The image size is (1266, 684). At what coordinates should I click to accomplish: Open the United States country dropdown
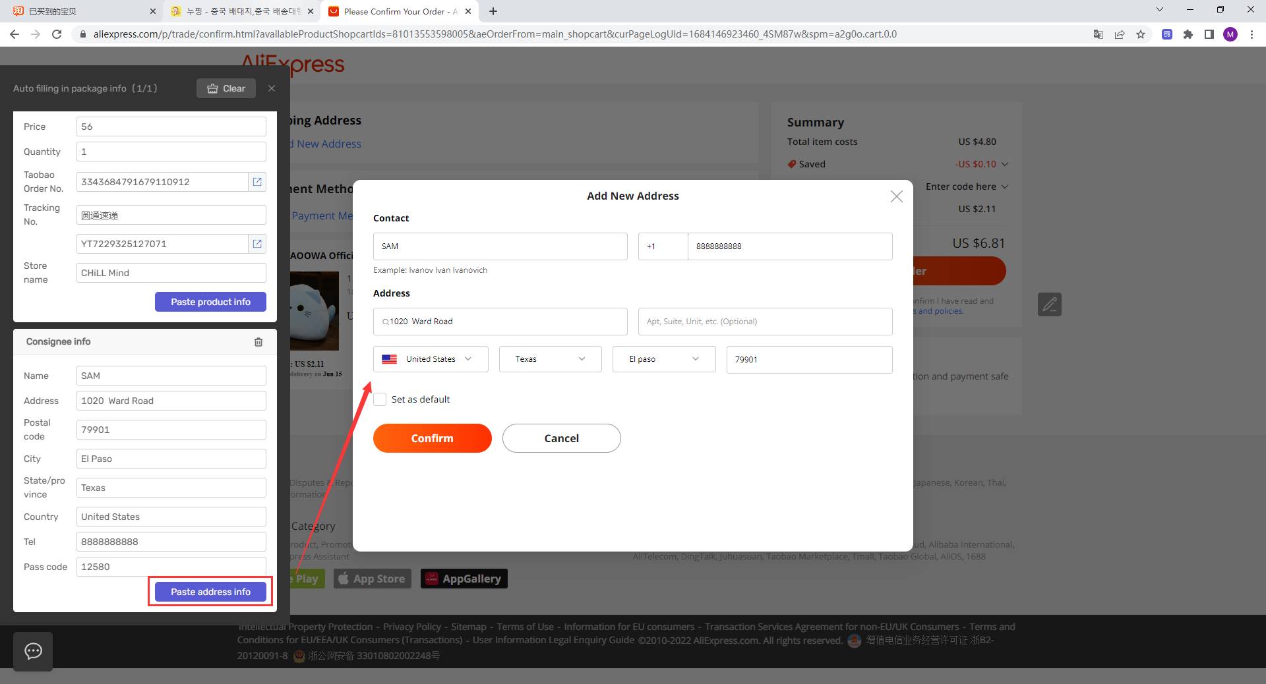[431, 359]
